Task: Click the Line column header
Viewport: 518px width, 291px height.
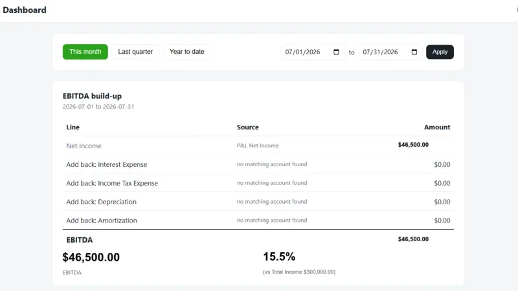Action: (73, 127)
